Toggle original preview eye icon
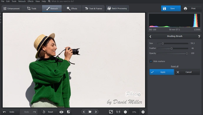The width and height of the screenshot is (203, 115). [x=61, y=112]
